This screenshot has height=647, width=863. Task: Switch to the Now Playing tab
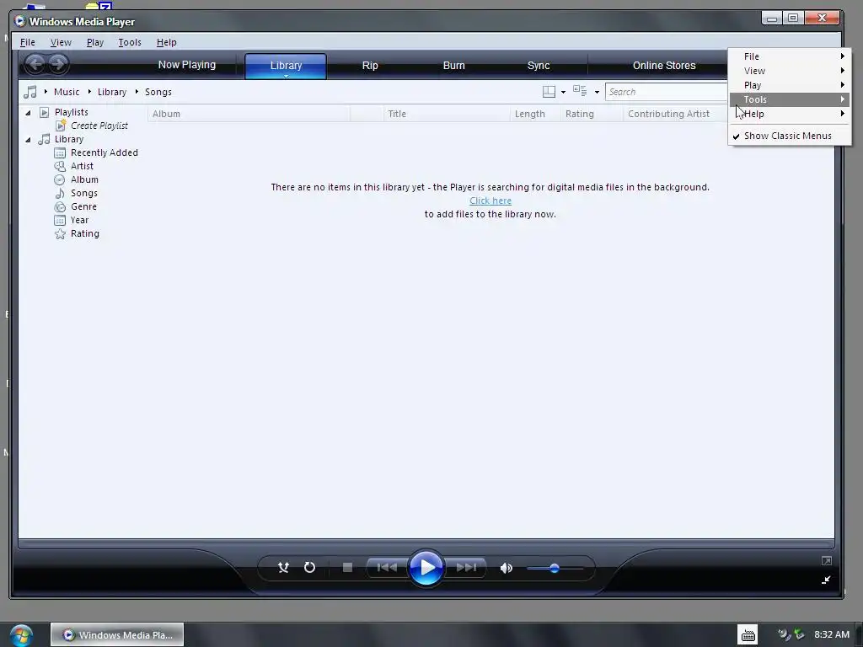click(187, 65)
